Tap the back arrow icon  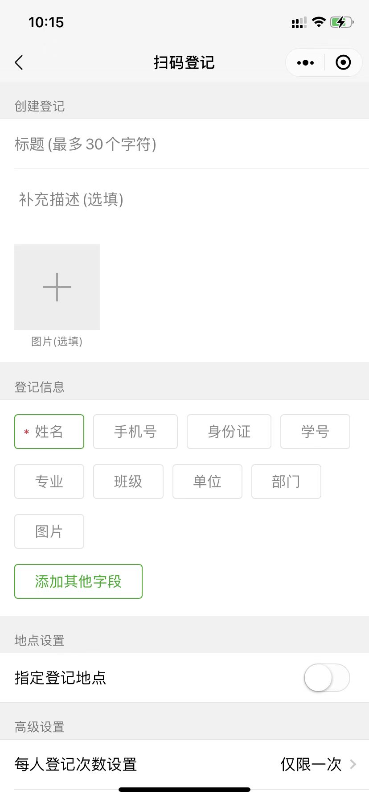(x=19, y=62)
